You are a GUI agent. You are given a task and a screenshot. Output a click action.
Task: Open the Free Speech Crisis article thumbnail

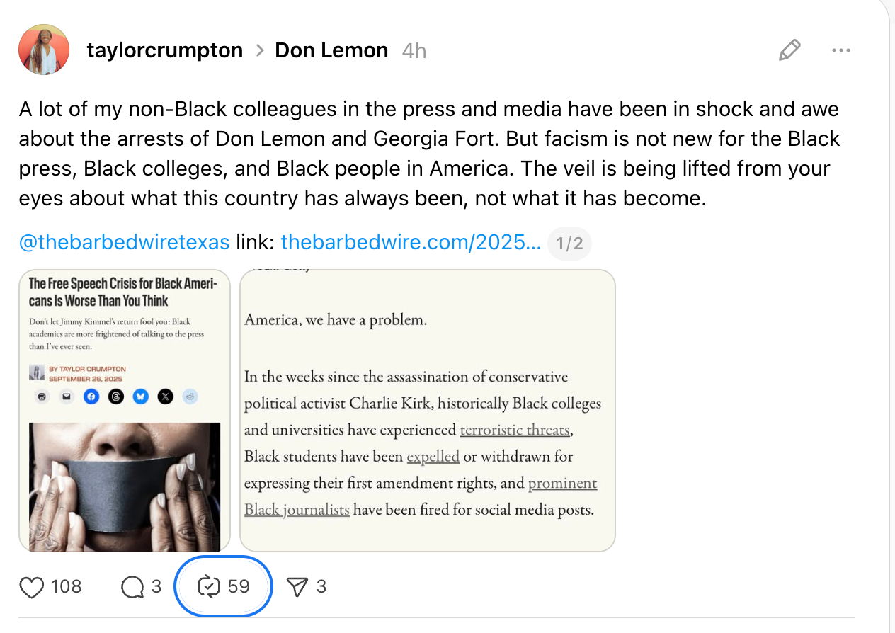(x=125, y=411)
